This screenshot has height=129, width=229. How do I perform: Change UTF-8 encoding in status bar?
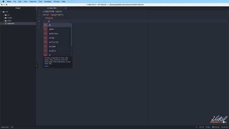[x=201, y=127]
